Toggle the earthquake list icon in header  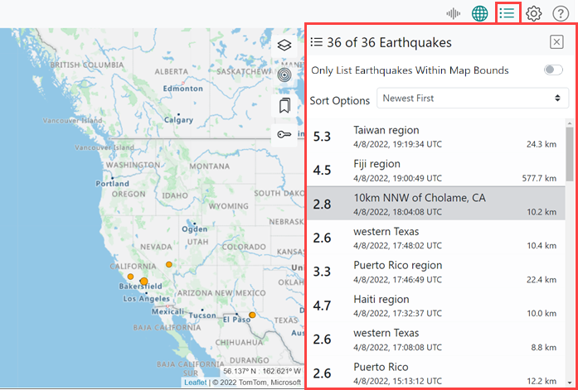(508, 13)
